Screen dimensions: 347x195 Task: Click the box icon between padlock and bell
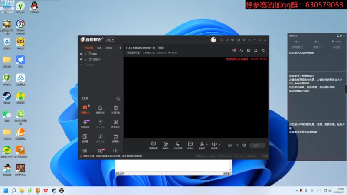tap(249, 50)
